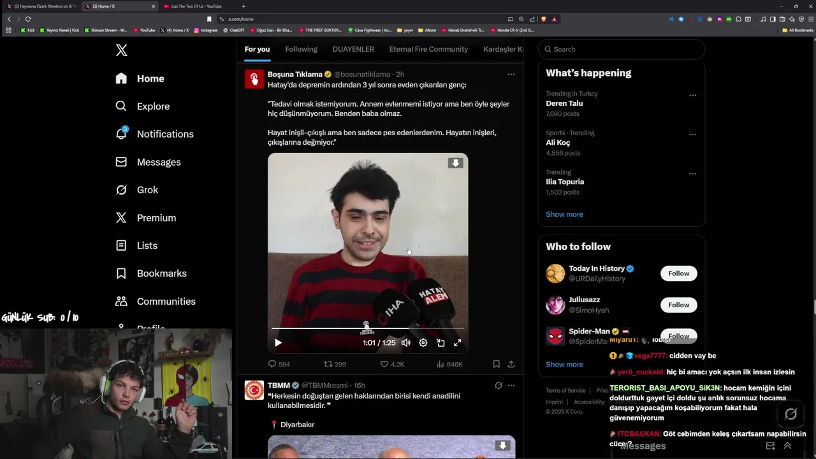
Task: Open the Messages envelope icon in sidebar
Action: pos(121,162)
